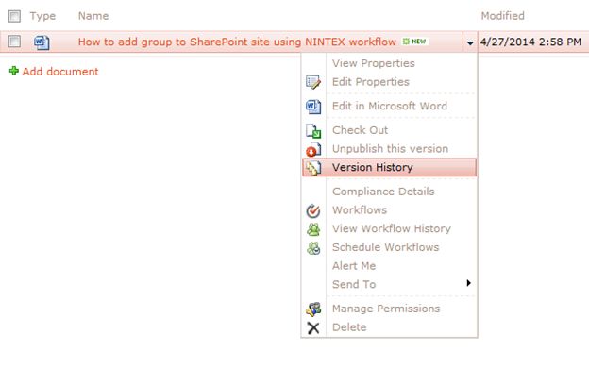Click the View Workflow History people icon

pos(313,229)
